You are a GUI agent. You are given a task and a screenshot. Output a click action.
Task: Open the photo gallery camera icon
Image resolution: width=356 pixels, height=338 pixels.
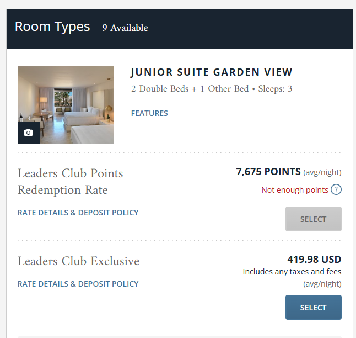click(29, 133)
